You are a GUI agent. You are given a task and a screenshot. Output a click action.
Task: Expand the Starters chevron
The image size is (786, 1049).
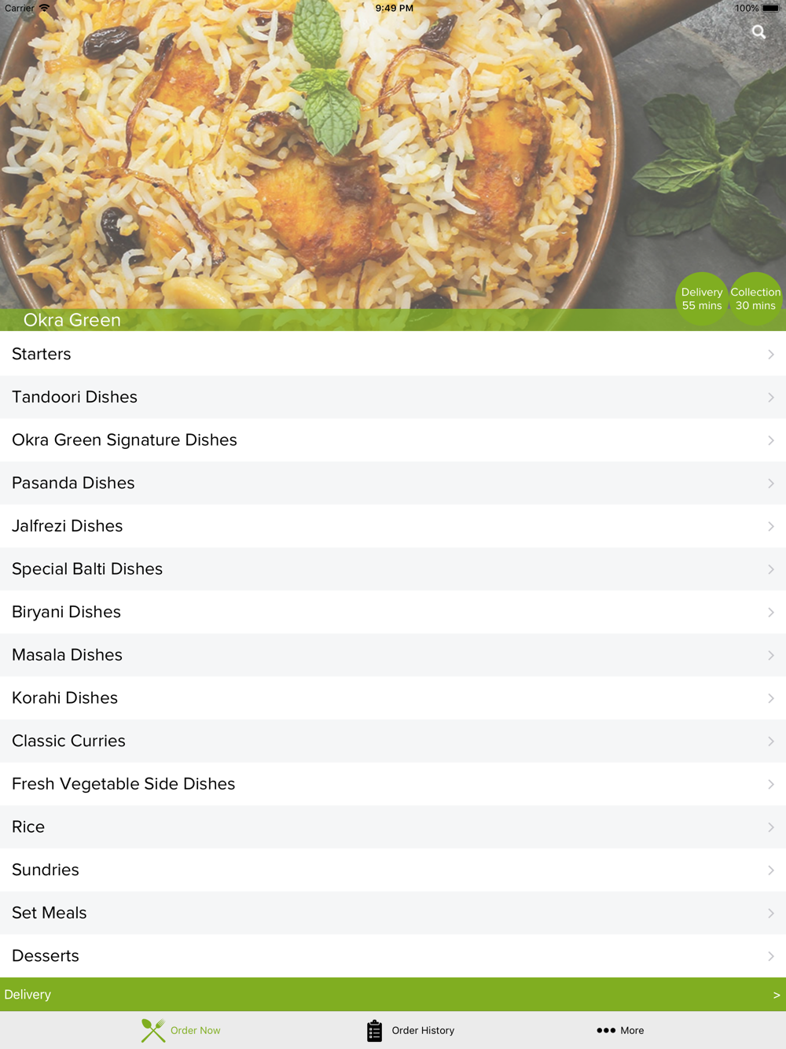pyautogui.click(x=771, y=355)
